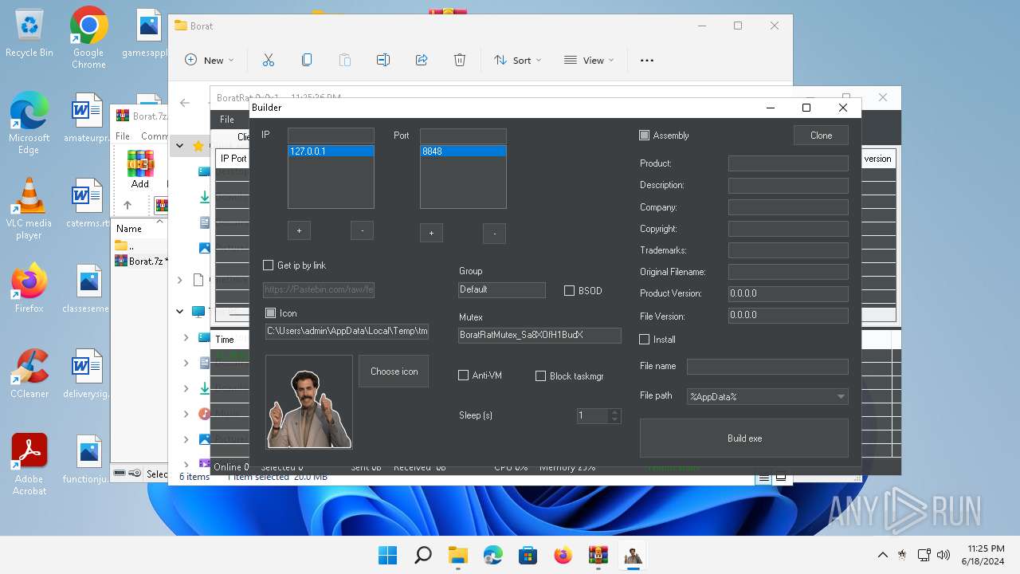Click the plus button under IP list

[x=299, y=231]
